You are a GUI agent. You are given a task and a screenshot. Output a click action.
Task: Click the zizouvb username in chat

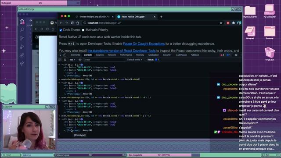(232, 110)
